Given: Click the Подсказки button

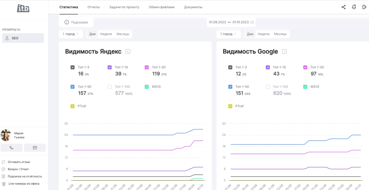Looking at the screenshot, I should coord(76,22).
